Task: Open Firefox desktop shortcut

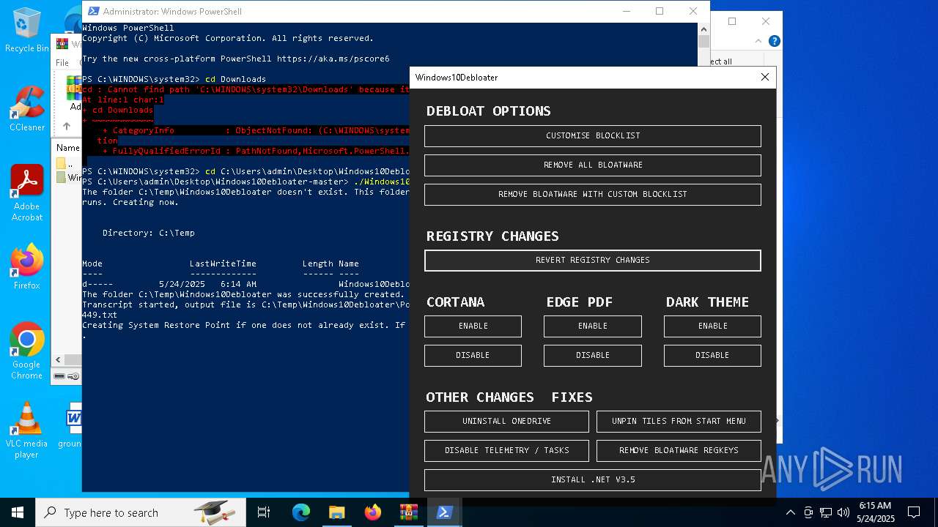Action: [x=26, y=267]
